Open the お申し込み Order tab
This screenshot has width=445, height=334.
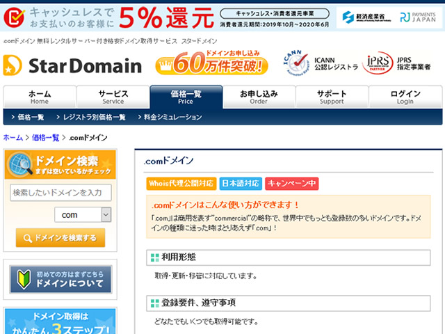click(x=259, y=97)
